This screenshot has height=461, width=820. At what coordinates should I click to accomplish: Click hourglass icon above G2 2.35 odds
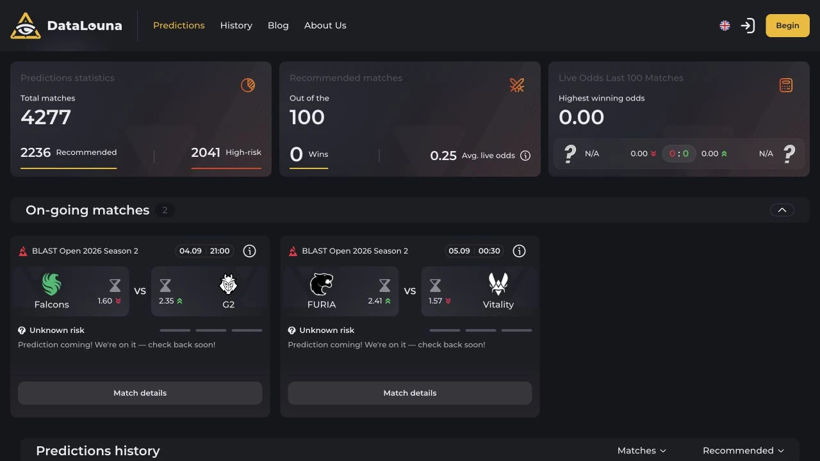165,285
